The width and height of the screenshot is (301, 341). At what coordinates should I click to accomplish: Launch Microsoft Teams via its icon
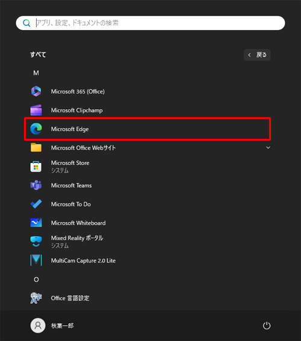36,185
